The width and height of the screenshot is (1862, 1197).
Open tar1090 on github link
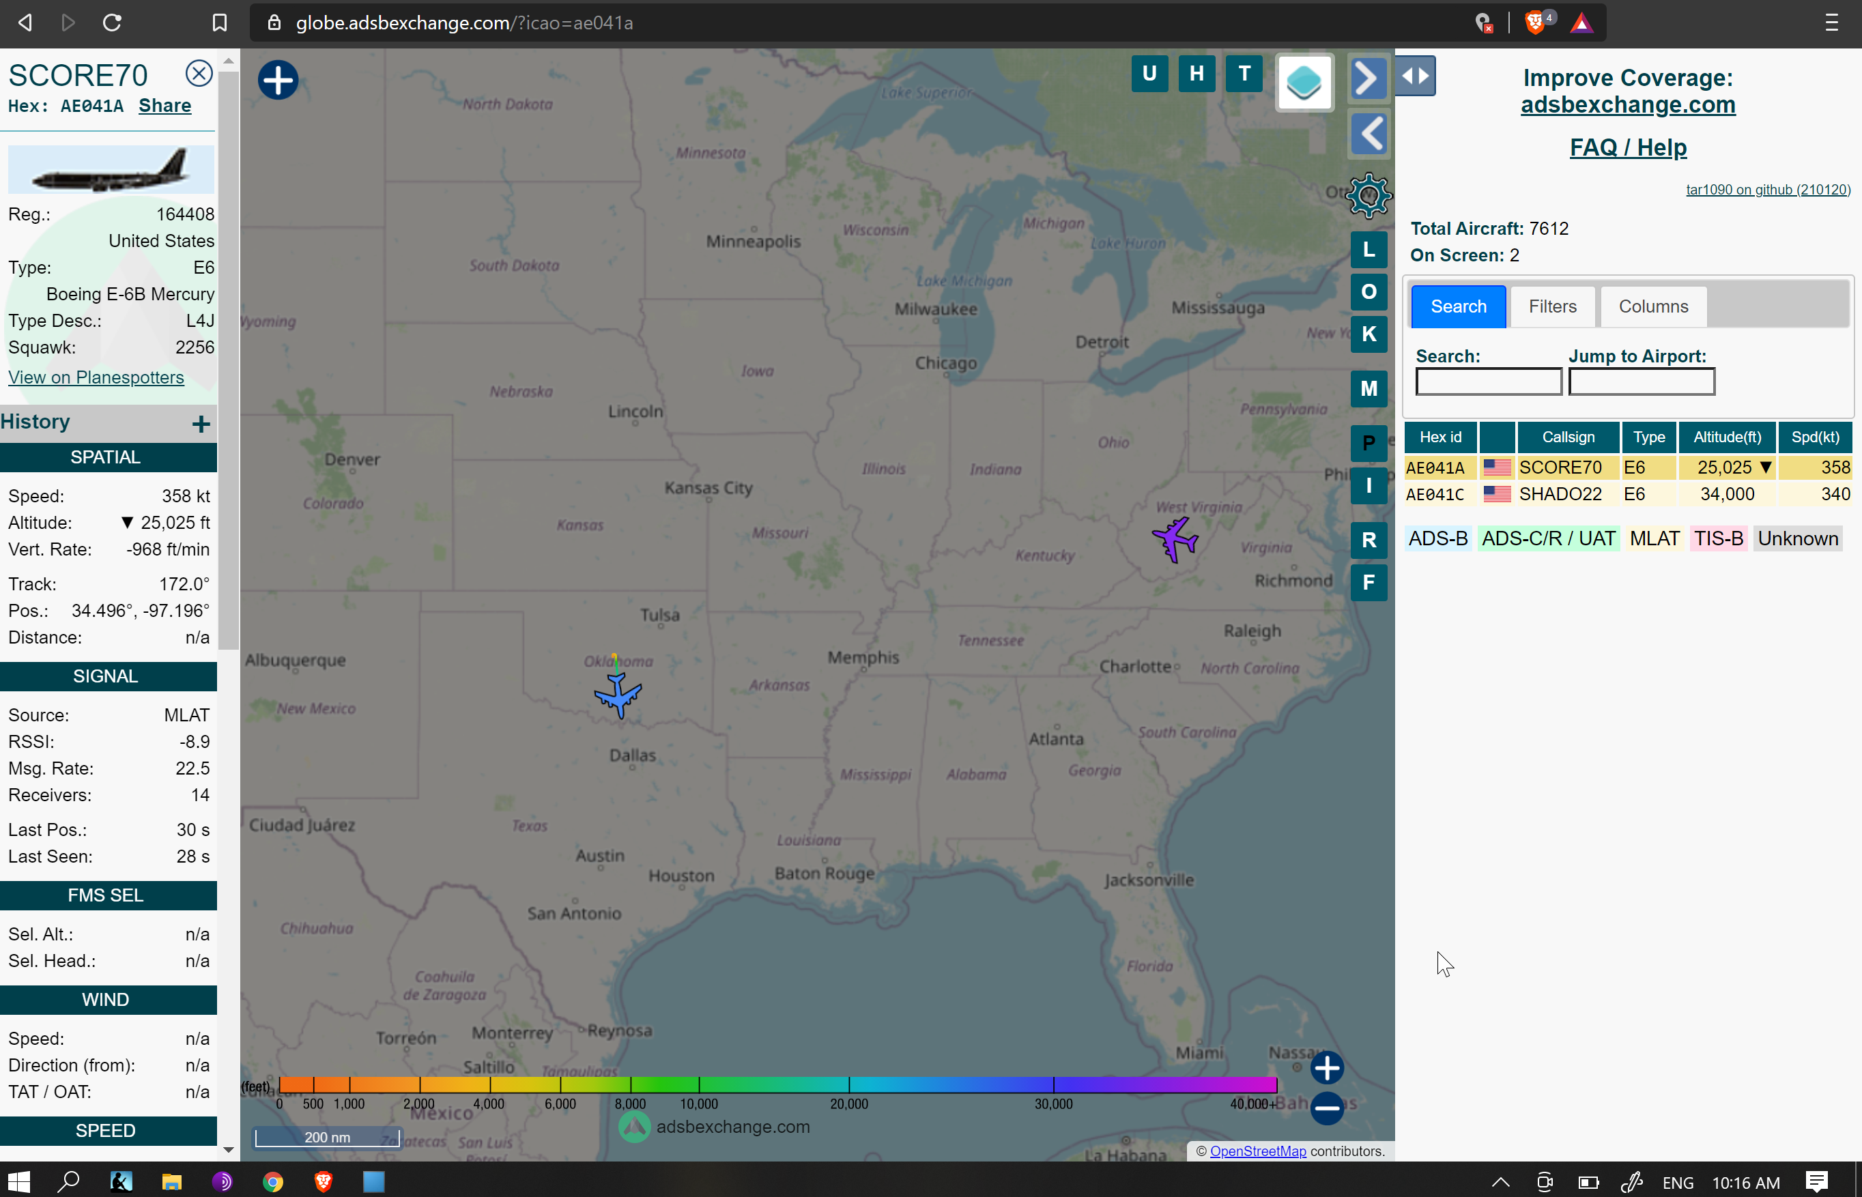tap(1767, 190)
